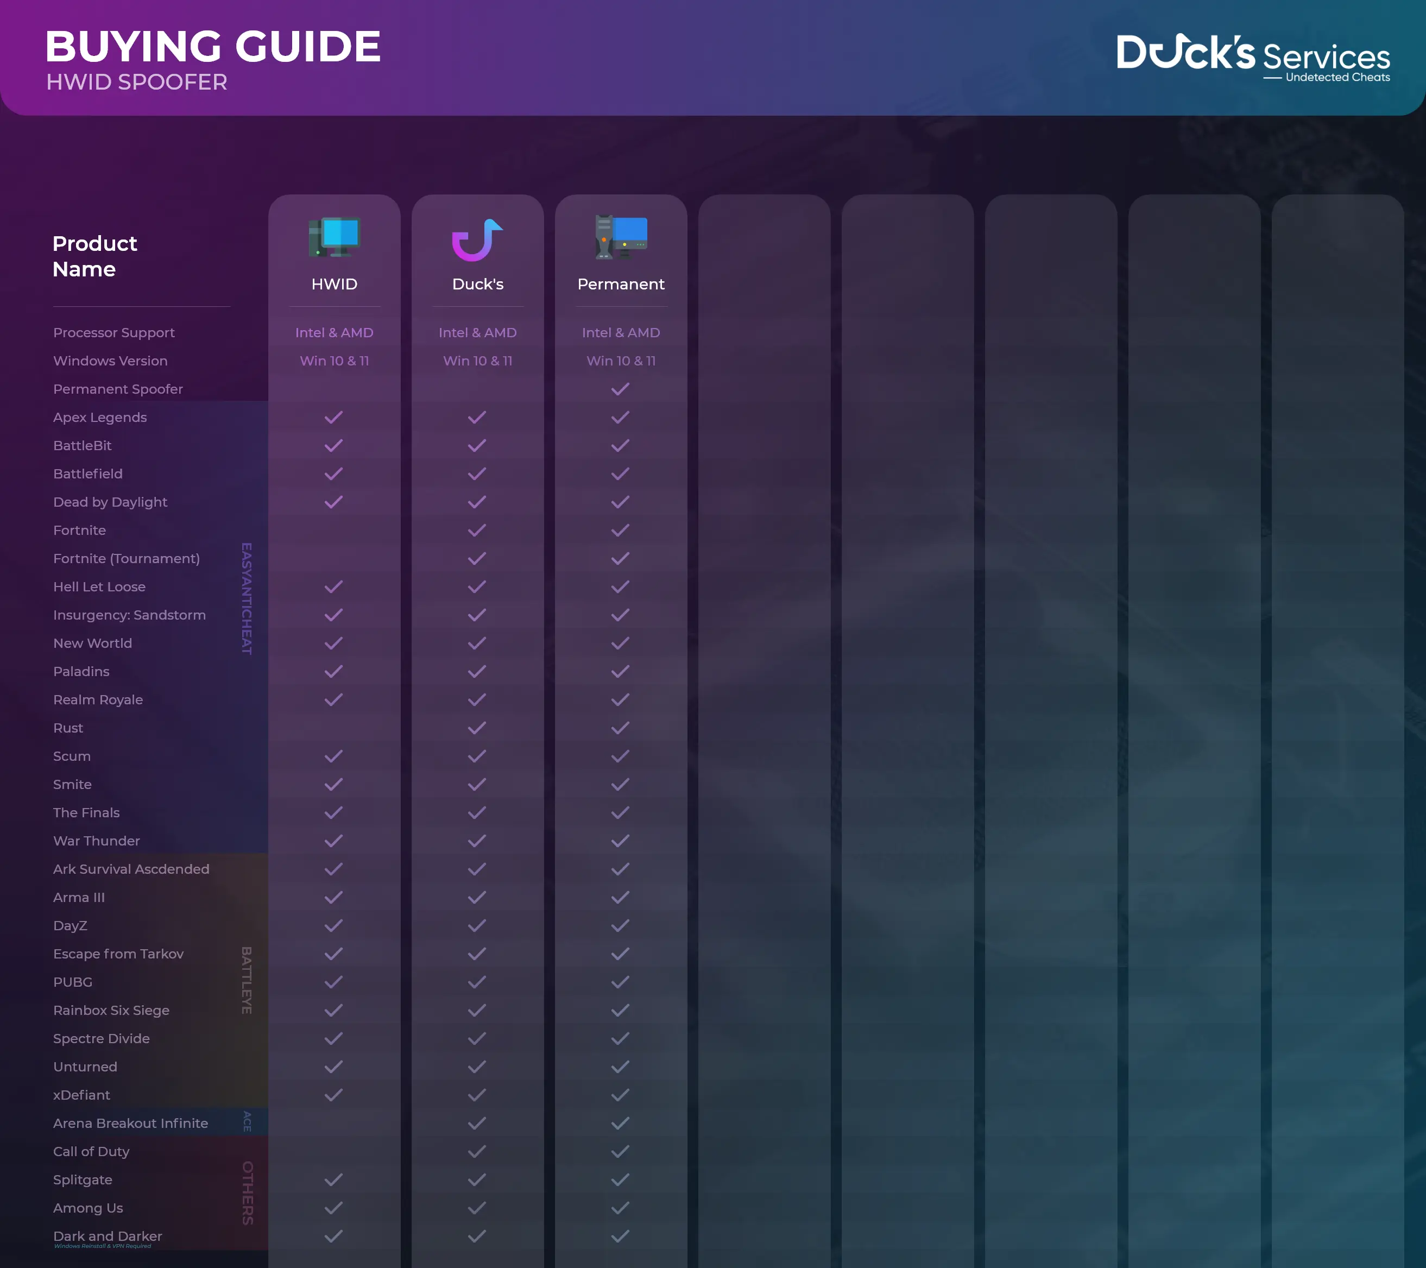Click the BattleBit row label
The width and height of the screenshot is (1426, 1268).
[83, 445]
